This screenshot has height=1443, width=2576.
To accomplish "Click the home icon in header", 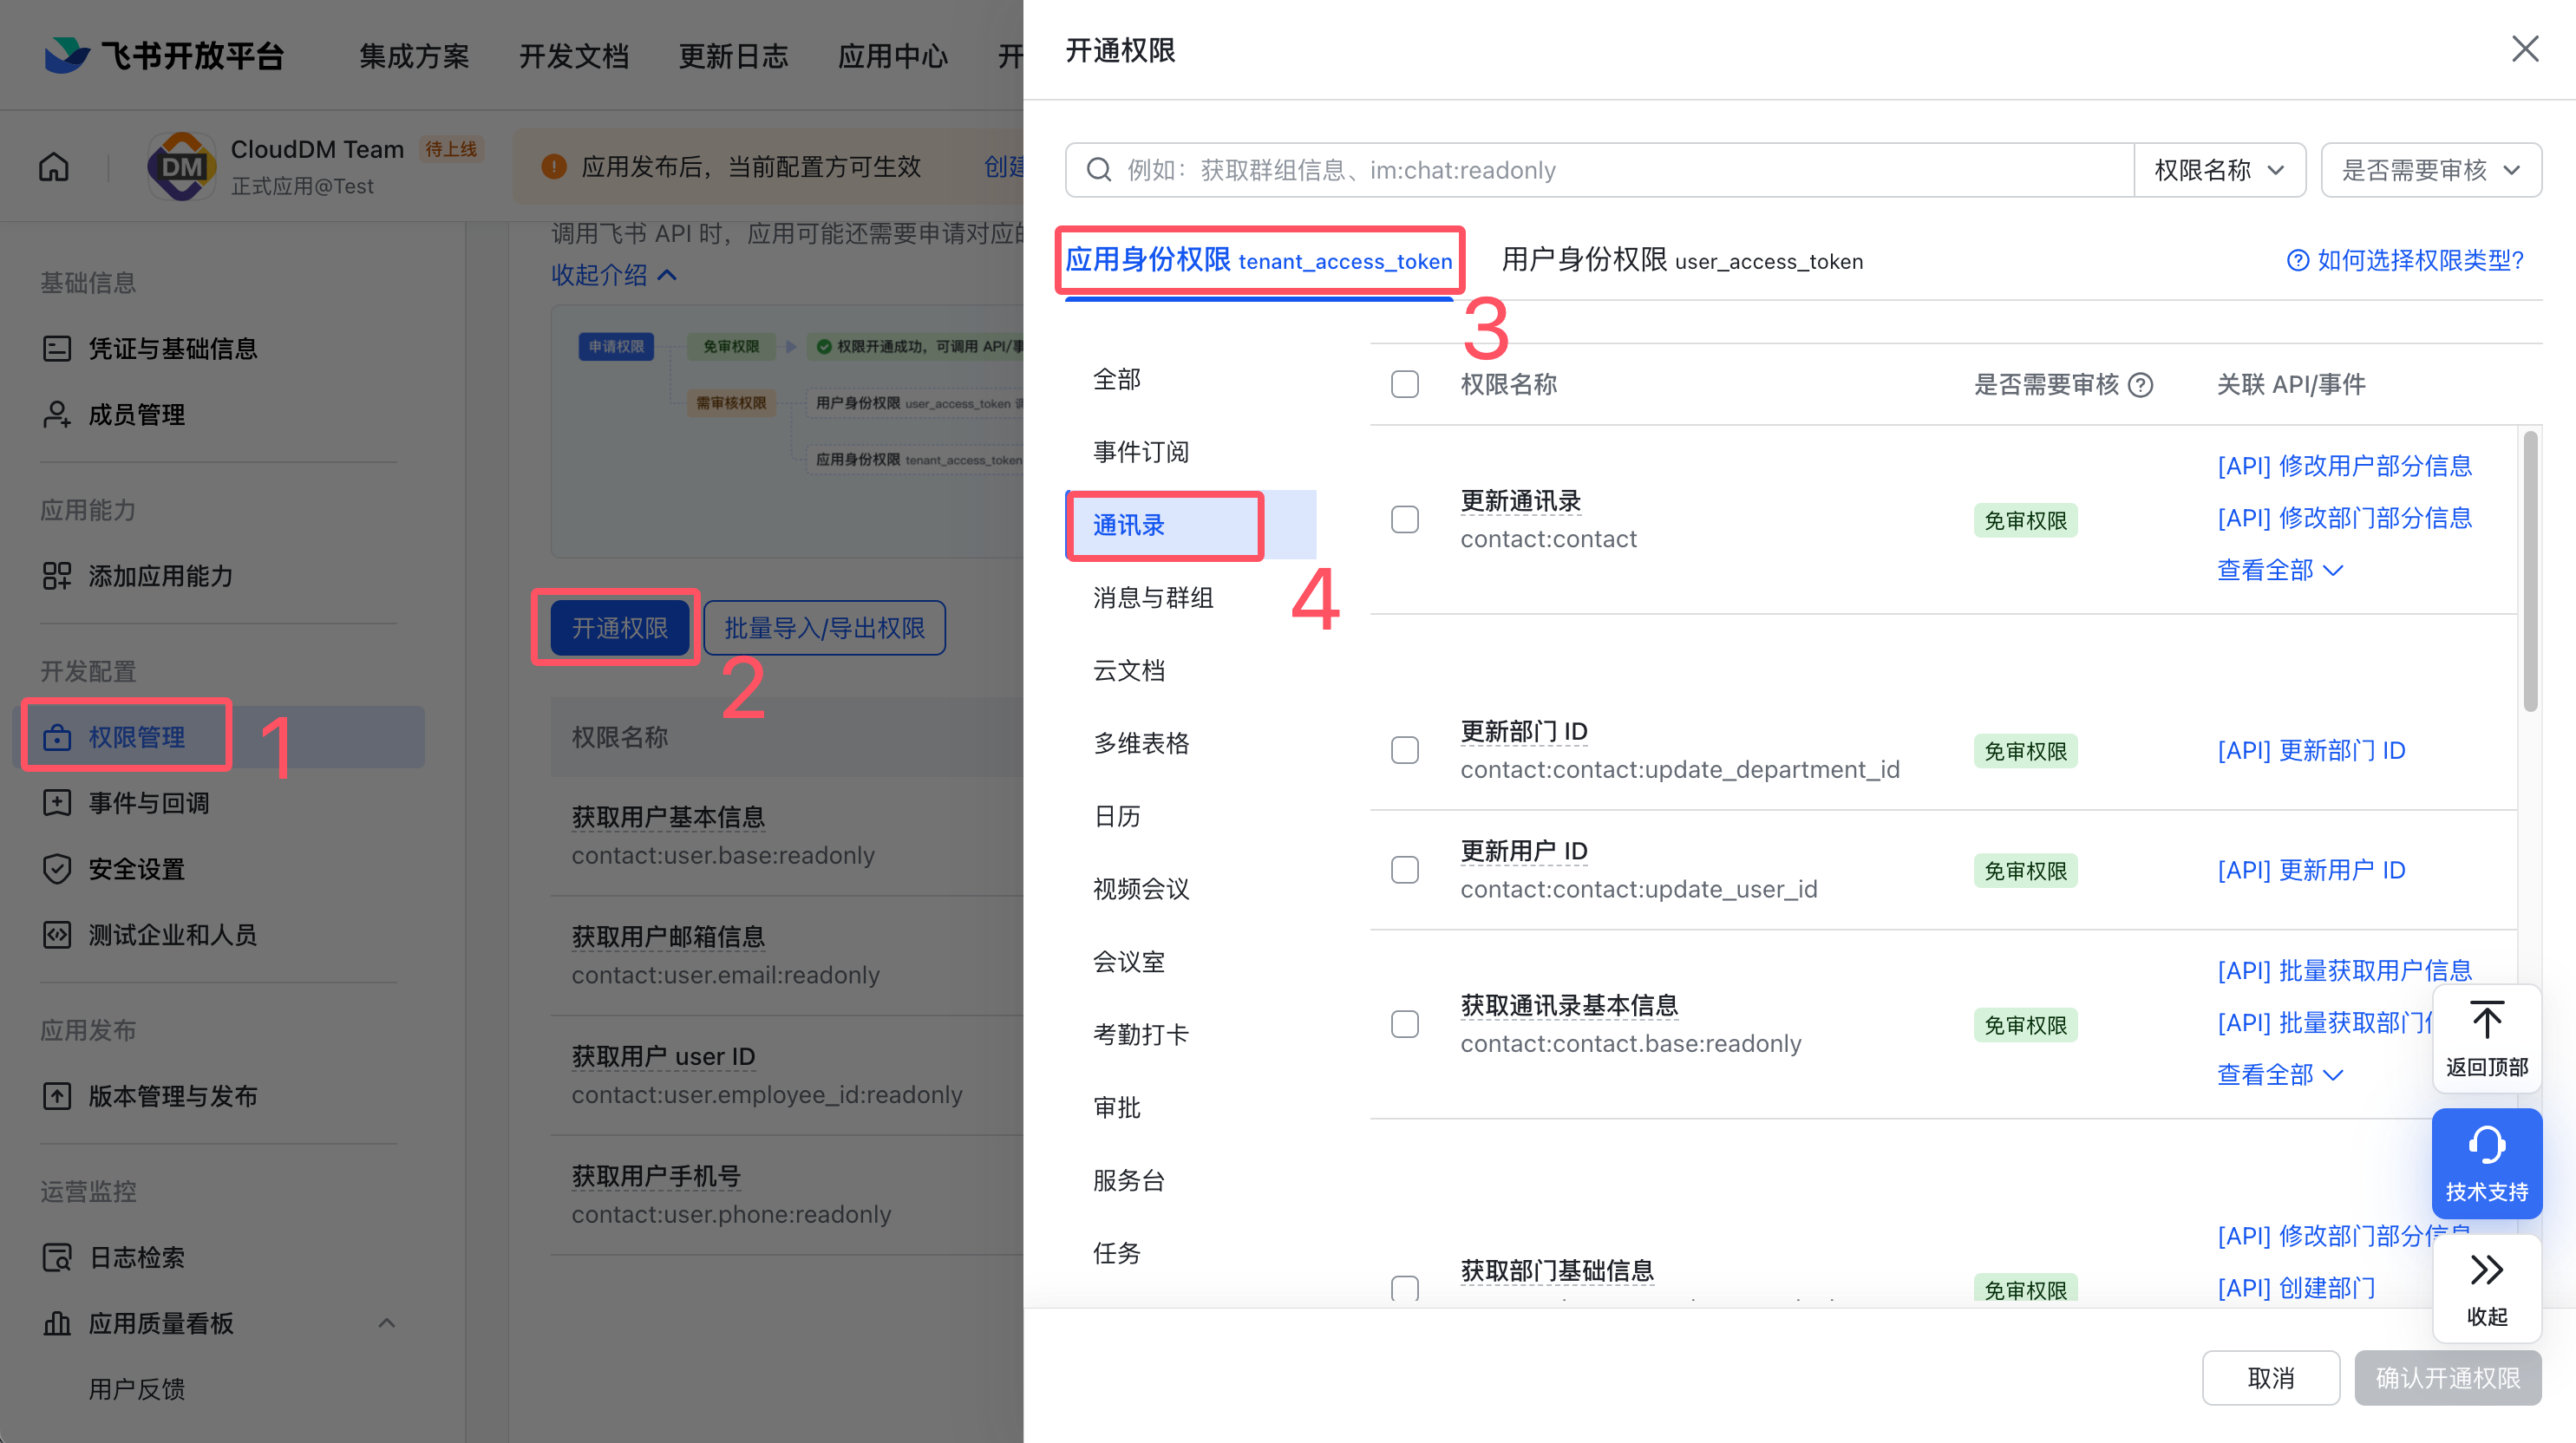I will [x=54, y=167].
